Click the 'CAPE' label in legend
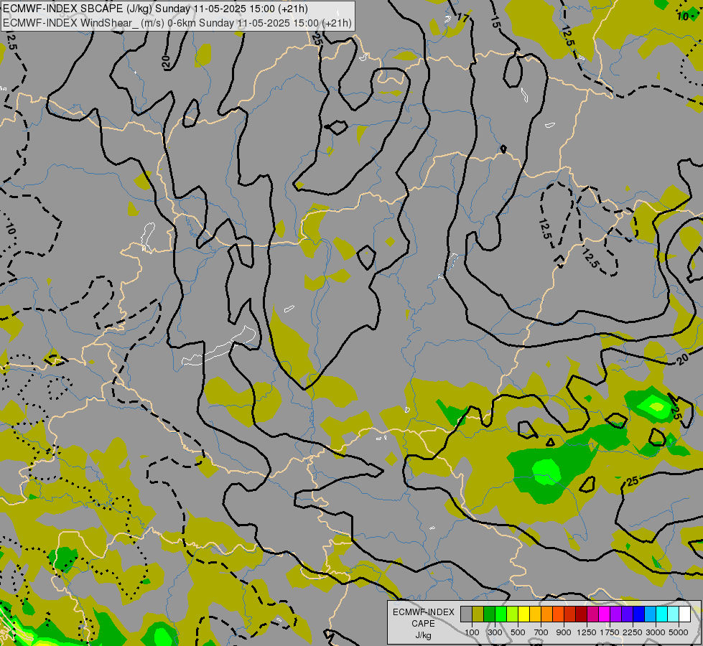This screenshot has width=703, height=646. click(x=423, y=624)
